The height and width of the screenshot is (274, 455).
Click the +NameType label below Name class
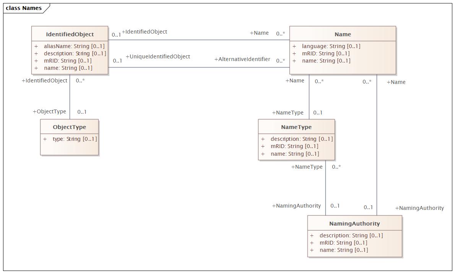point(288,113)
